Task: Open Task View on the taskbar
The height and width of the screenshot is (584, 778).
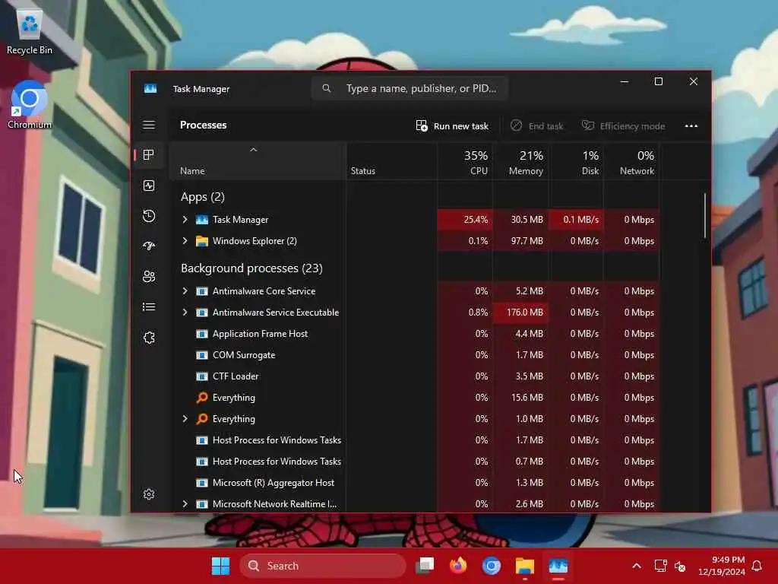Action: (425, 566)
